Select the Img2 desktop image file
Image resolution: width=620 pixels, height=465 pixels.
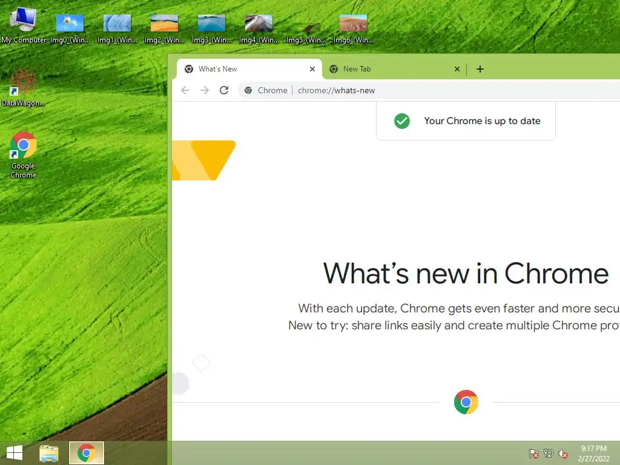(164, 28)
